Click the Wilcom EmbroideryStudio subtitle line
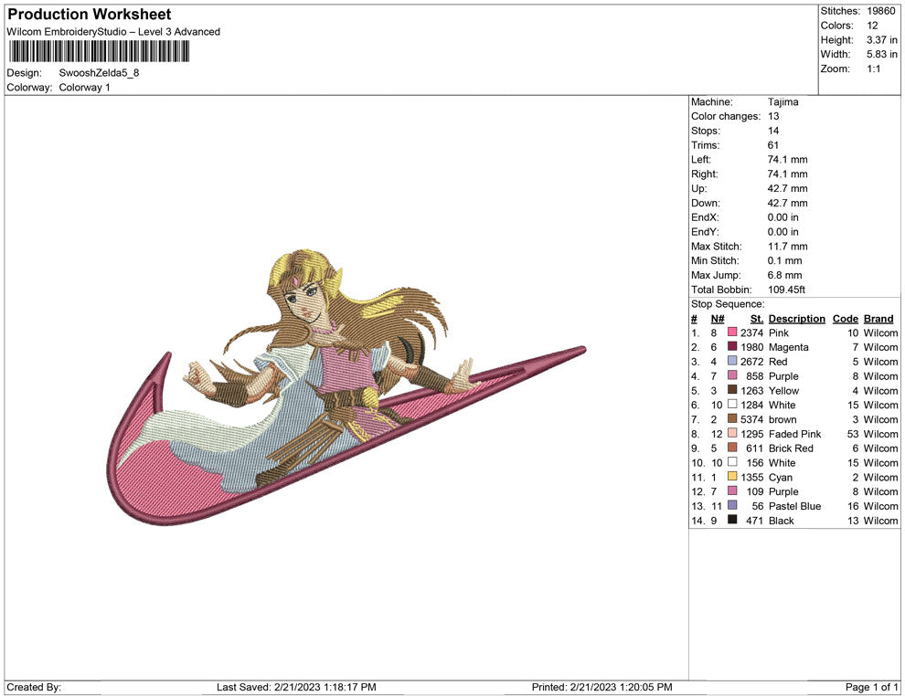905x696 pixels. pos(113,32)
